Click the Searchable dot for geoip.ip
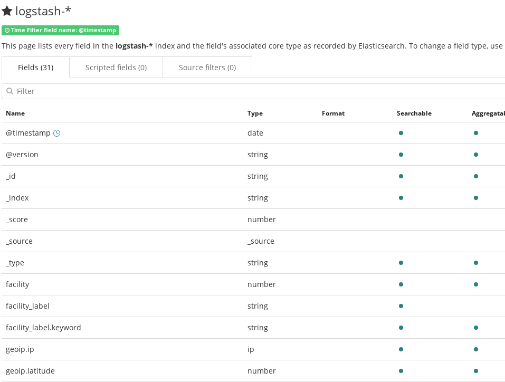 tap(401, 349)
